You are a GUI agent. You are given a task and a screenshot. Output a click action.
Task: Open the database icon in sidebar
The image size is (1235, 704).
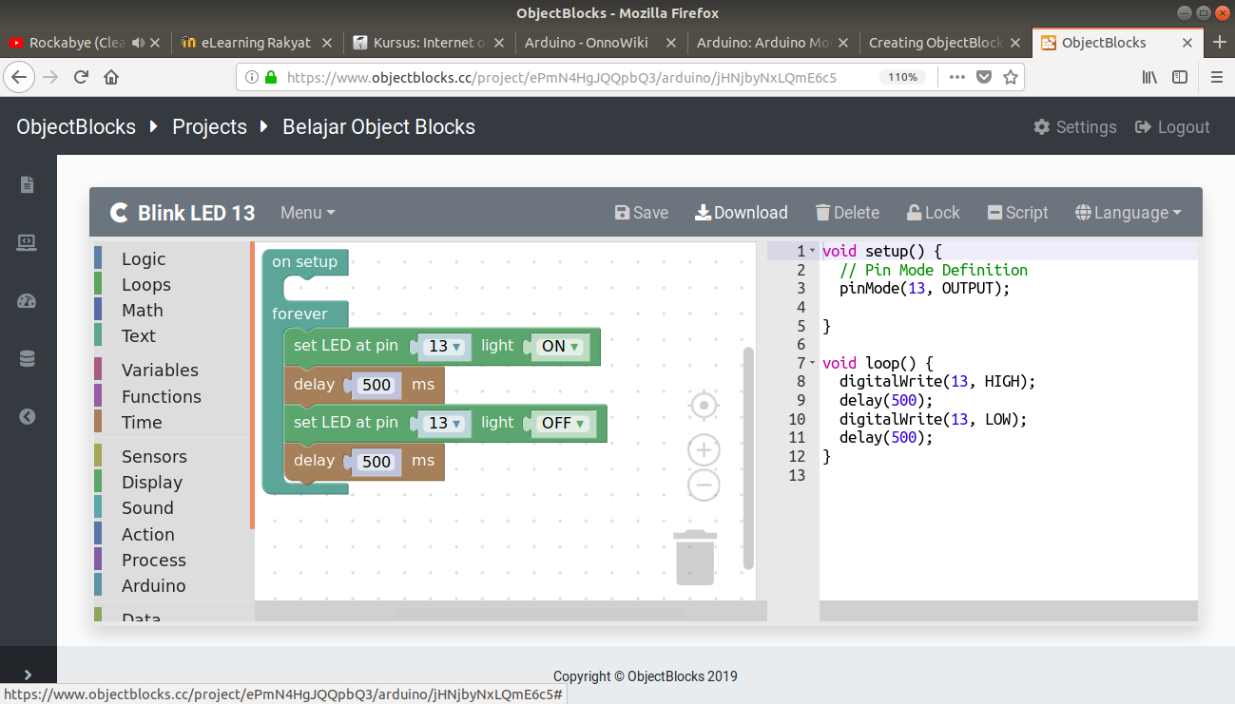27,359
